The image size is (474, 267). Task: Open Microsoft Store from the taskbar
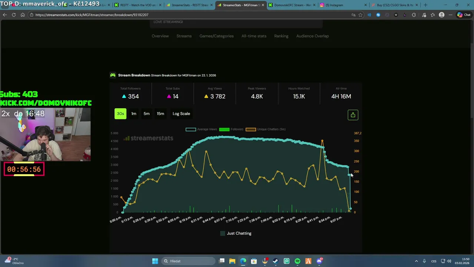pos(254,261)
